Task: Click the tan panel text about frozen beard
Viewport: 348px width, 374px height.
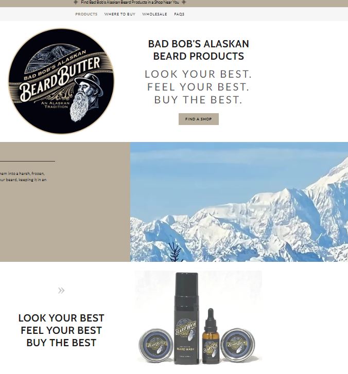Action: [x=23, y=176]
